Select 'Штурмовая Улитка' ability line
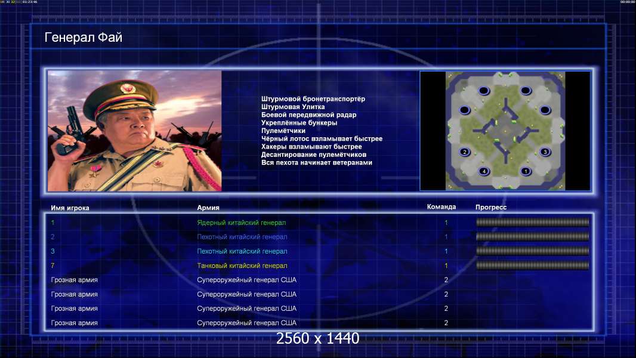 293,107
